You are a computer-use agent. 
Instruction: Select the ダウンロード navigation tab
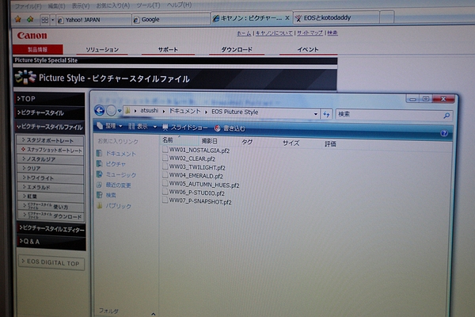(x=237, y=49)
